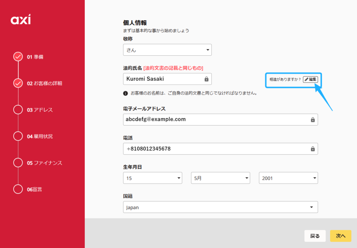The height and width of the screenshot is (248, 357).
Task: Click the checkmark circle for step 01 準備
Action: click(18, 57)
